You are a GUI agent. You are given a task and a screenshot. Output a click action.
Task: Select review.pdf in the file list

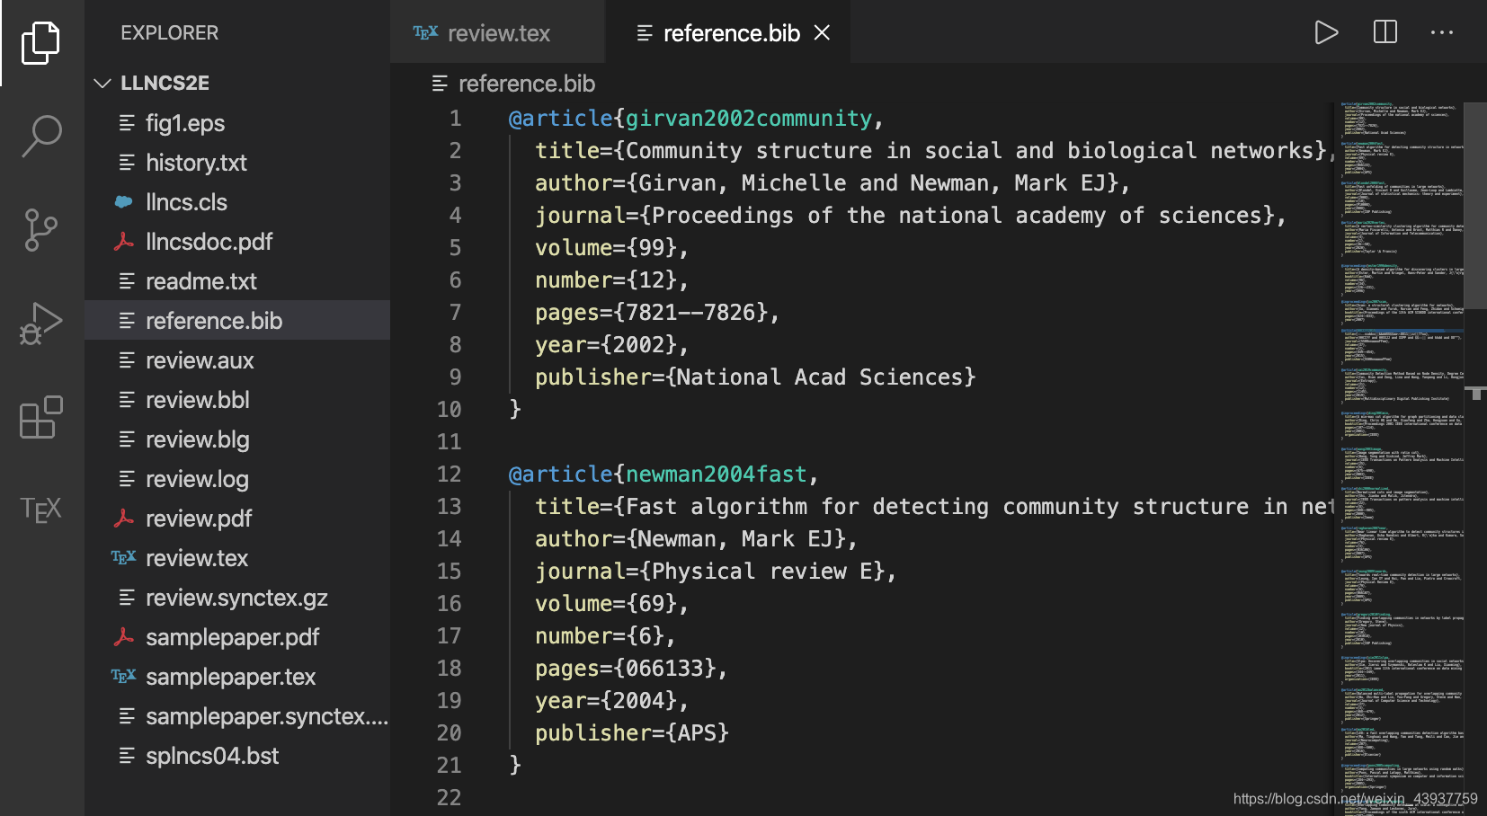[199, 519]
